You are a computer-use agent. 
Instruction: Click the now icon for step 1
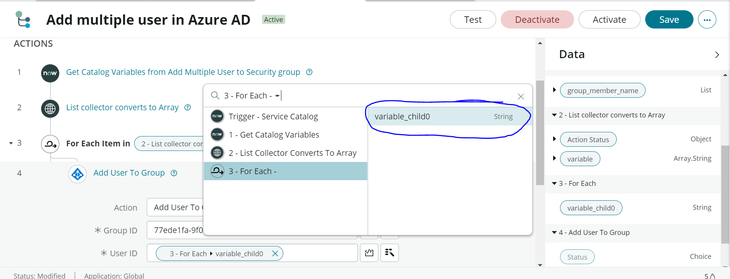point(50,73)
